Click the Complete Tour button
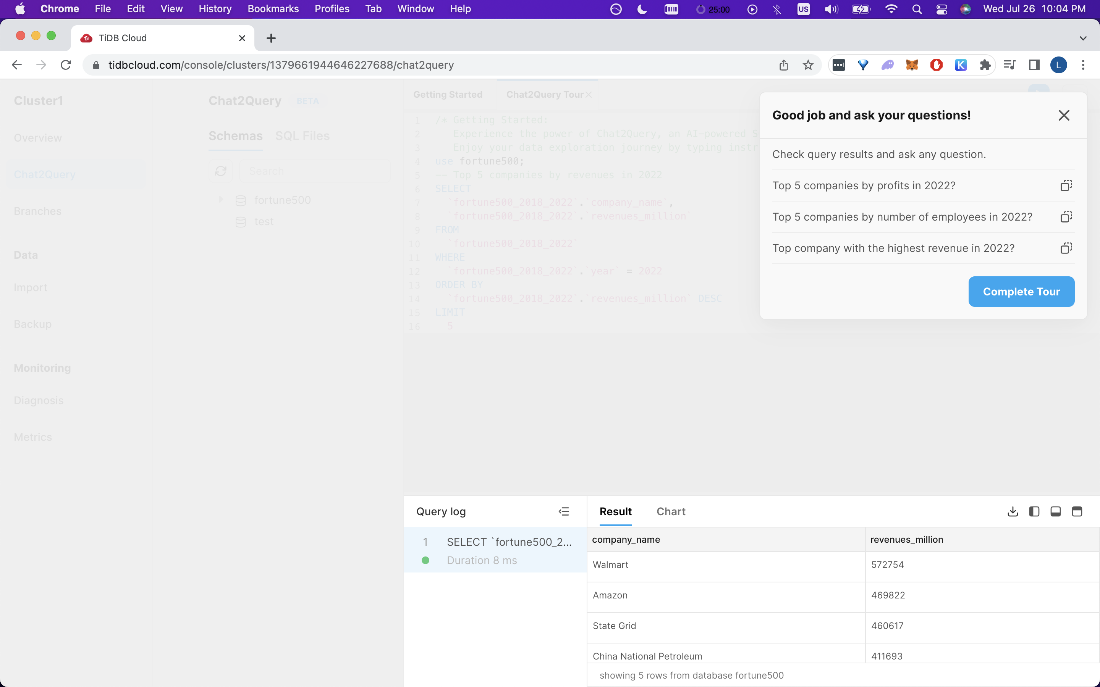The image size is (1100, 687). point(1021,292)
